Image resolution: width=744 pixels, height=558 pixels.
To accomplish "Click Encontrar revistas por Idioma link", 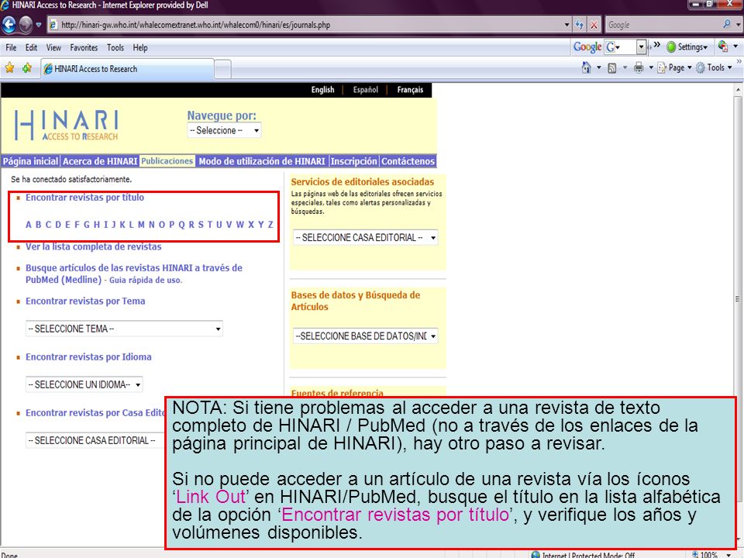I will (88, 356).
